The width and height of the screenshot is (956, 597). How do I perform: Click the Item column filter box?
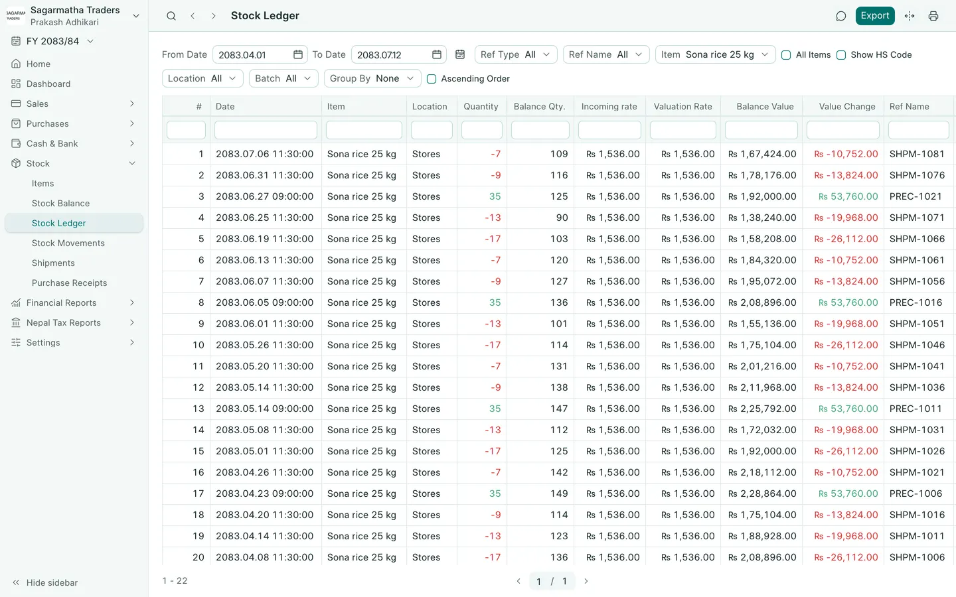point(364,130)
